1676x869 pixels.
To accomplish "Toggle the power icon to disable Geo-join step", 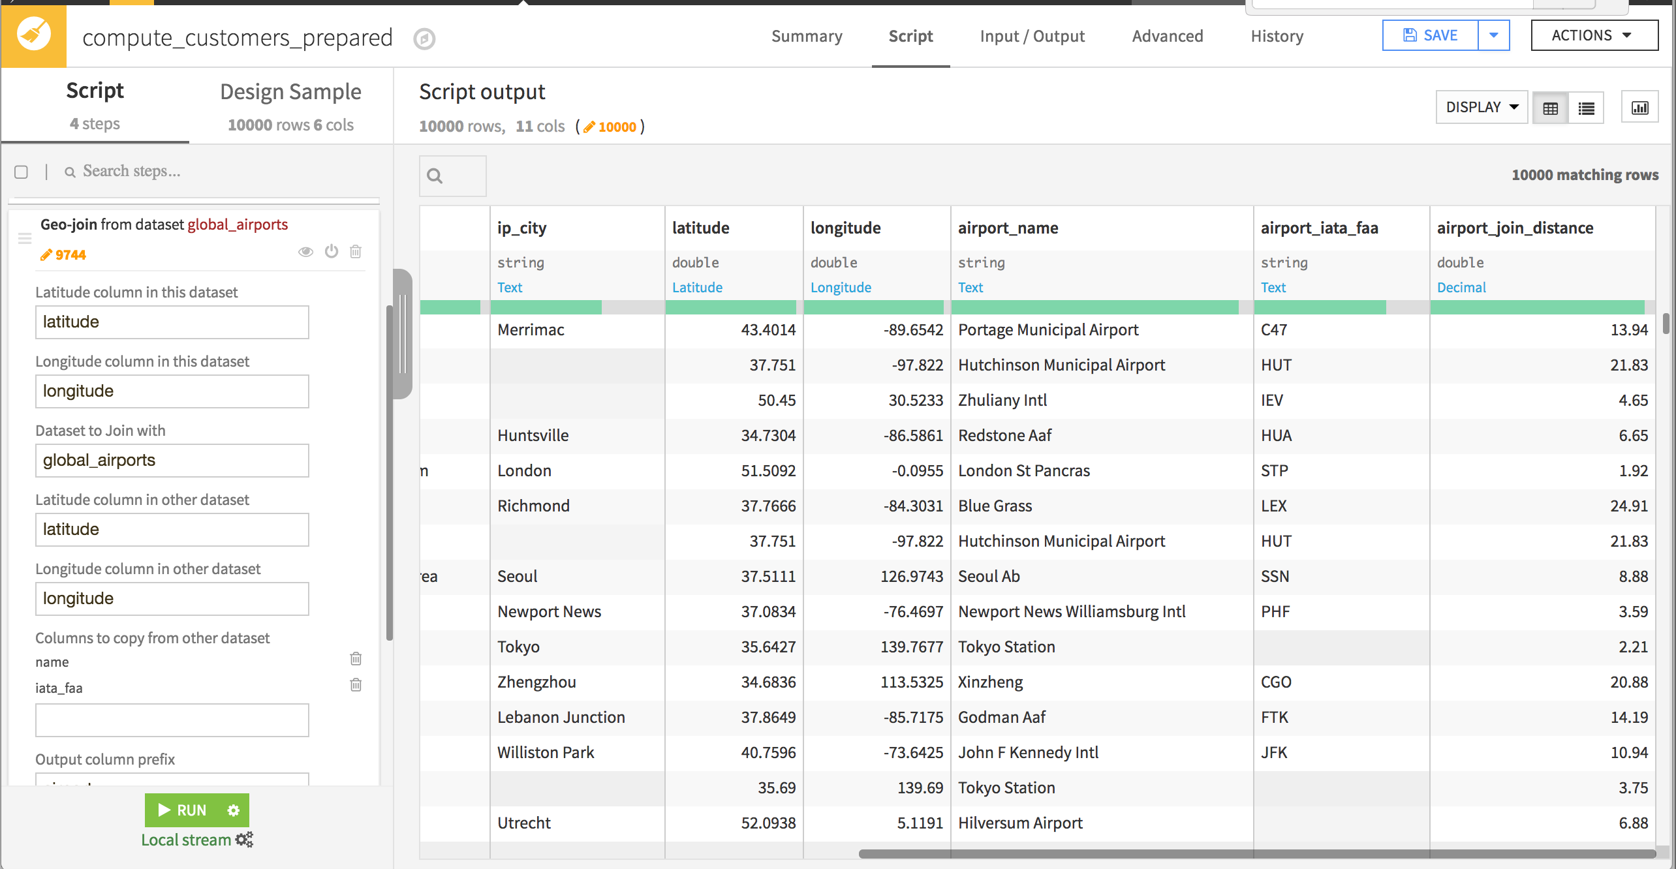I will coord(332,251).
